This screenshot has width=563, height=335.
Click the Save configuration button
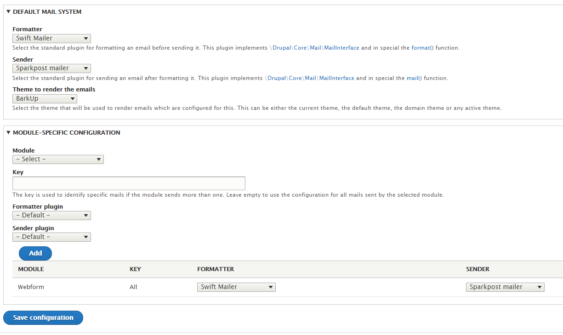(43, 318)
